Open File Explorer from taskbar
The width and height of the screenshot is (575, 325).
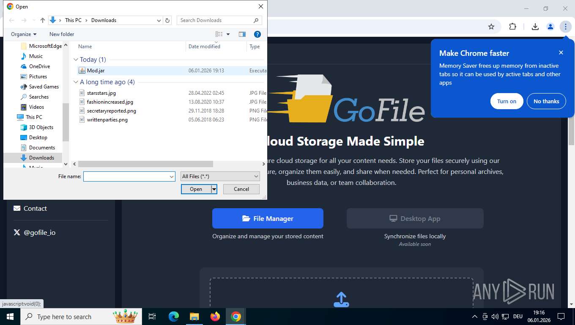tap(194, 317)
